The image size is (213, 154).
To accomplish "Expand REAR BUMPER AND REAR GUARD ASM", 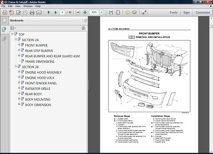I will 19,55.
